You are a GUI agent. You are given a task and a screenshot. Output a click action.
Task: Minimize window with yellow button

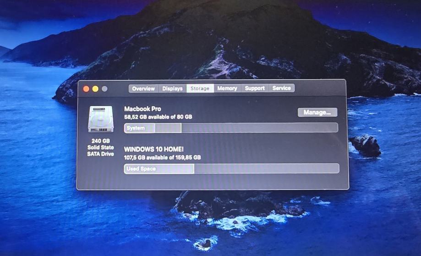point(95,89)
